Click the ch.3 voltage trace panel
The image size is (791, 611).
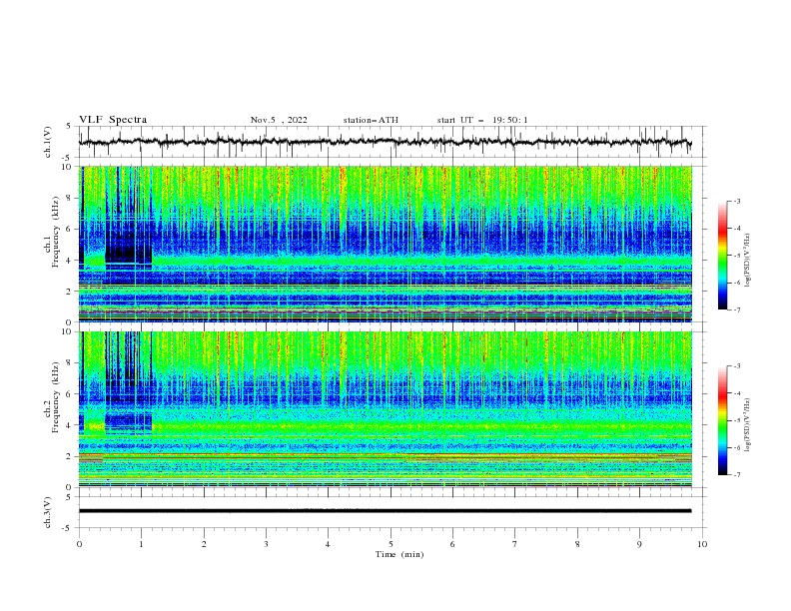tap(393, 512)
